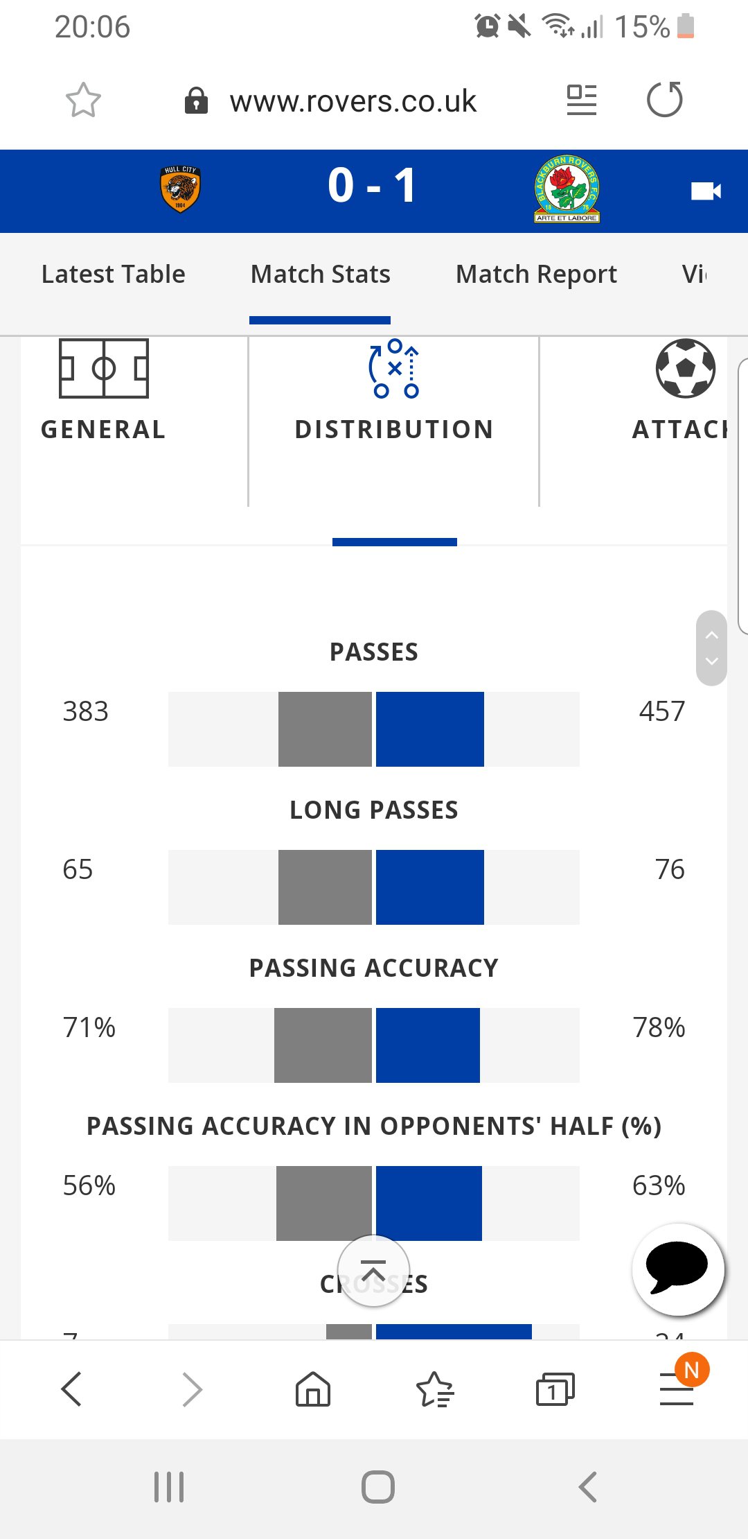Open reader mode icon in address bar

[x=581, y=101]
